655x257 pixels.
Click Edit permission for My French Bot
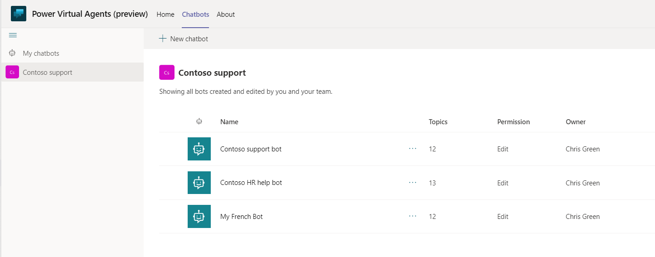(503, 217)
